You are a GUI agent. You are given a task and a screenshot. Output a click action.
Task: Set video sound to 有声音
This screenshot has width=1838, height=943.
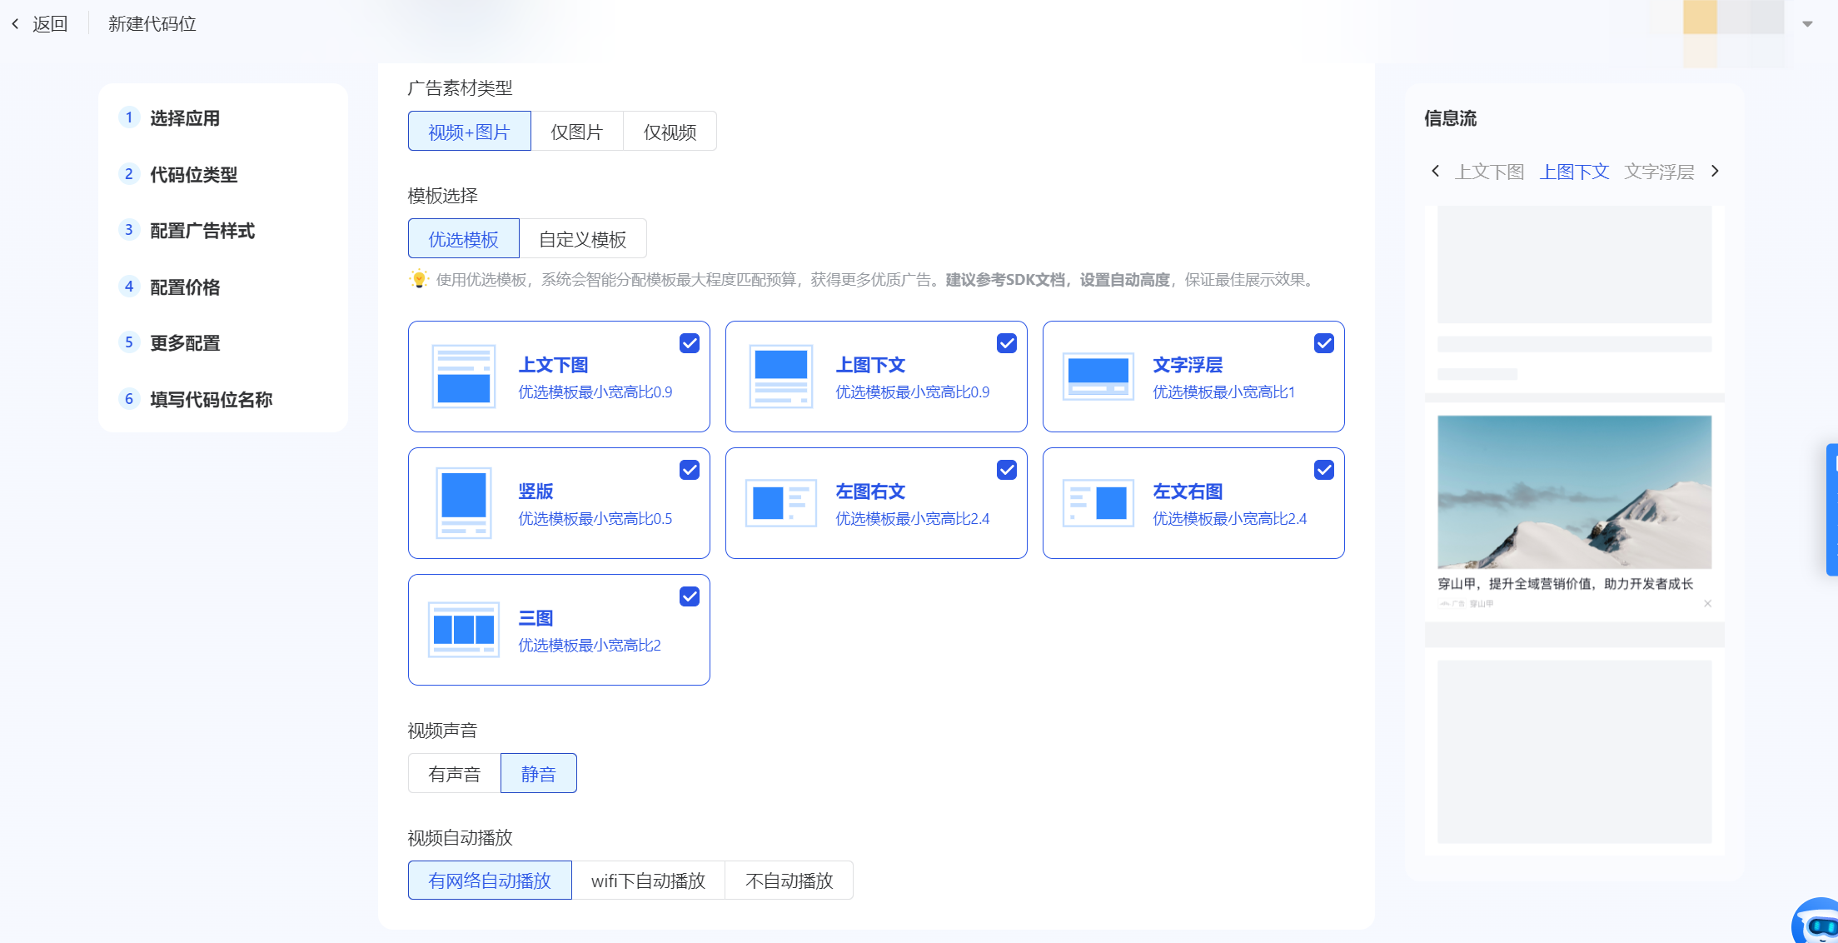click(455, 774)
